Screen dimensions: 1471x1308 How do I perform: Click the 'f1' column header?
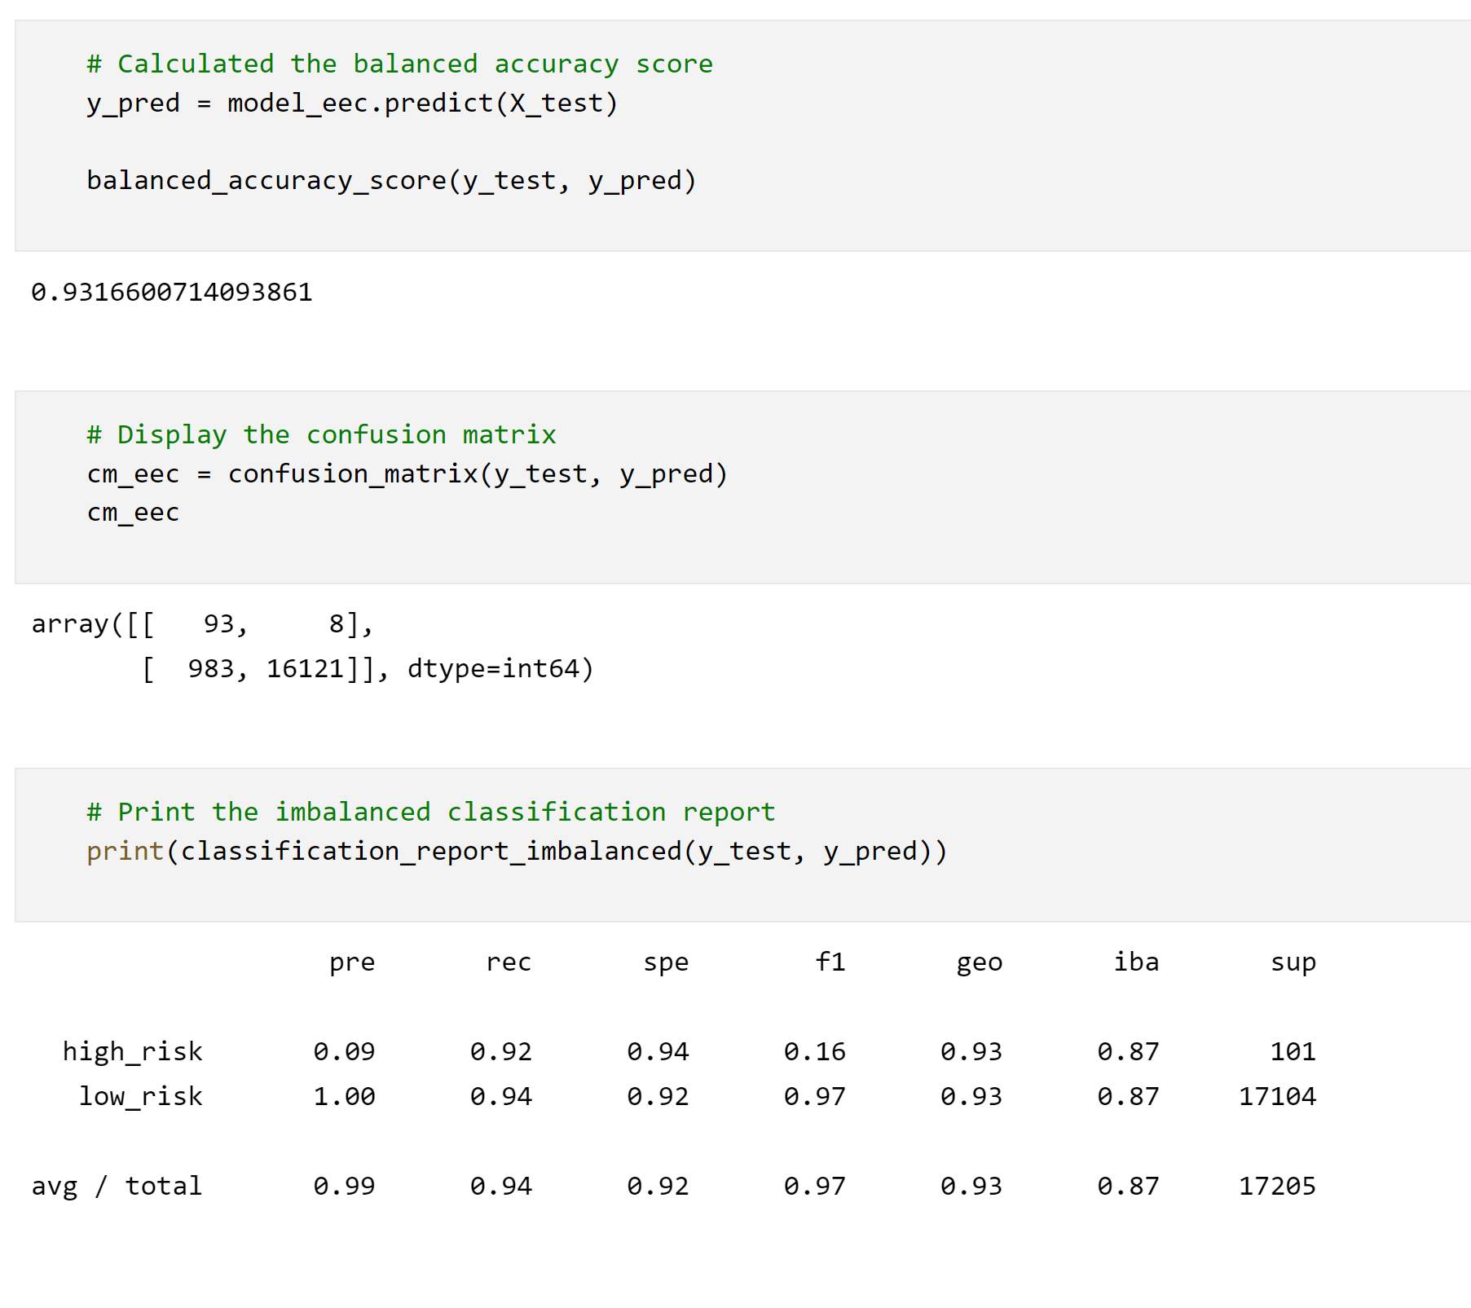[830, 962]
